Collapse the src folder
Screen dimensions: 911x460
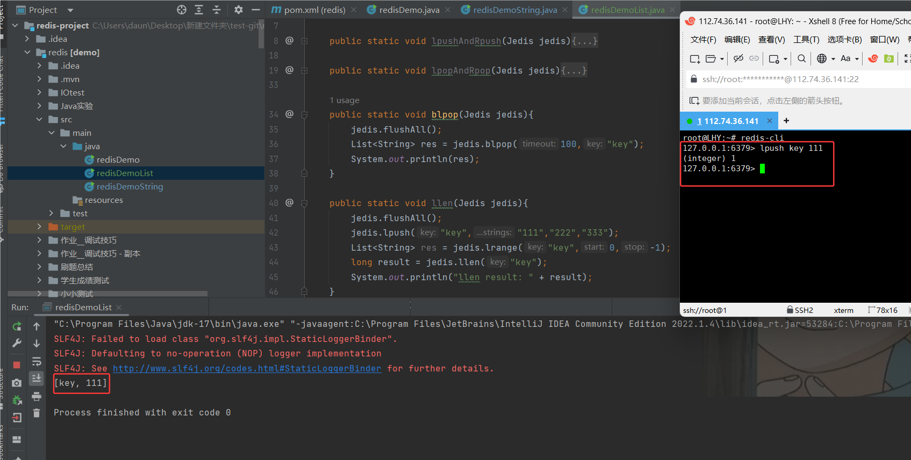[39, 119]
